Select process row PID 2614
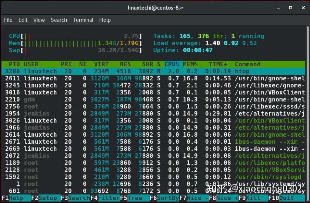 [153, 135]
